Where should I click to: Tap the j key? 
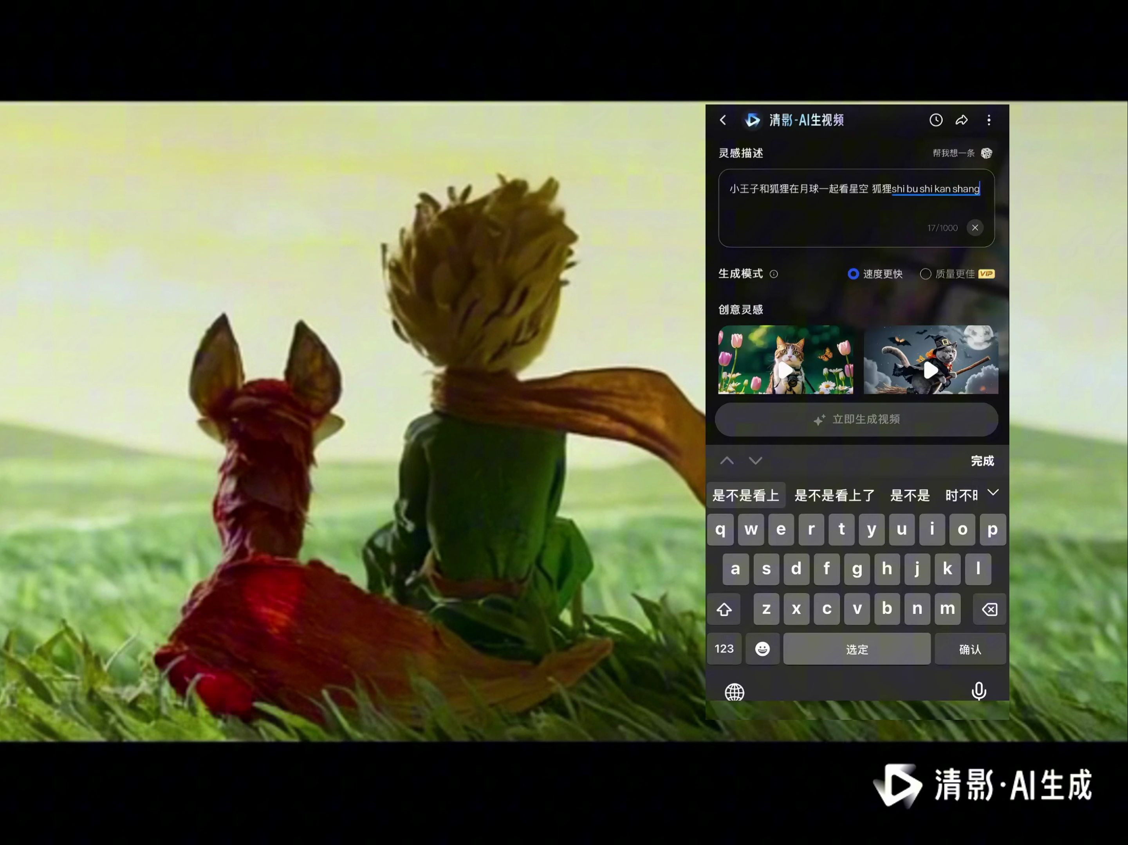[x=917, y=569]
